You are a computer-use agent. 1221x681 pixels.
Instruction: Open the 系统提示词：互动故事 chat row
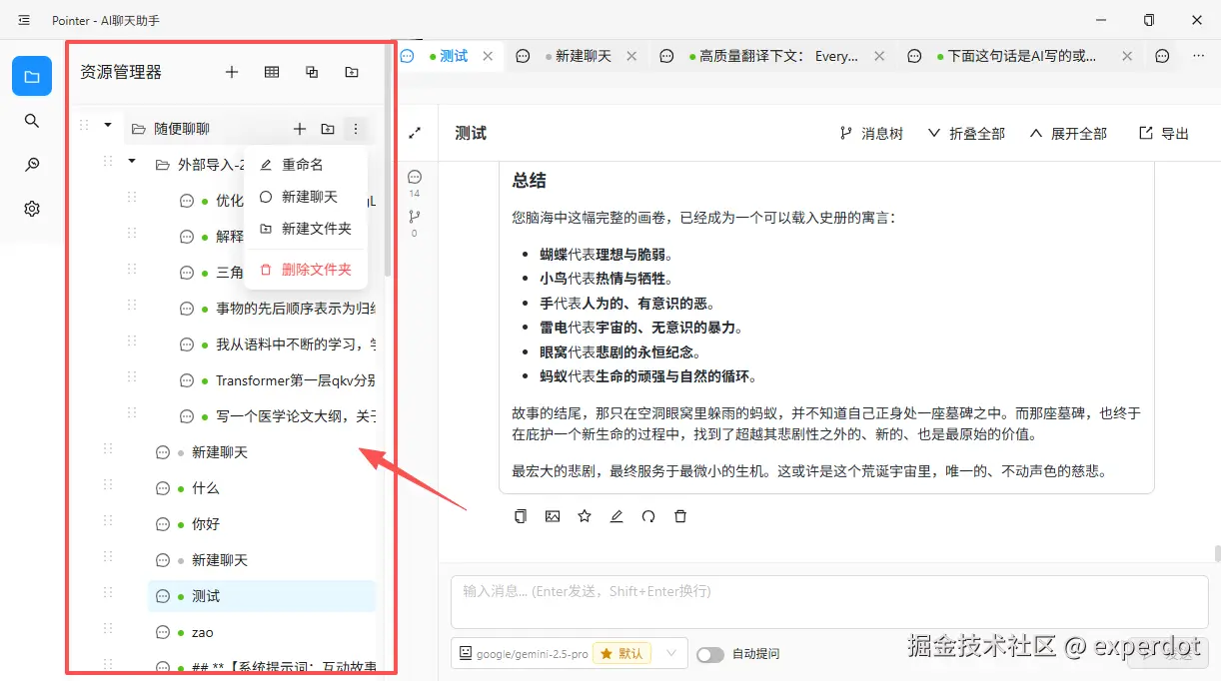262,666
